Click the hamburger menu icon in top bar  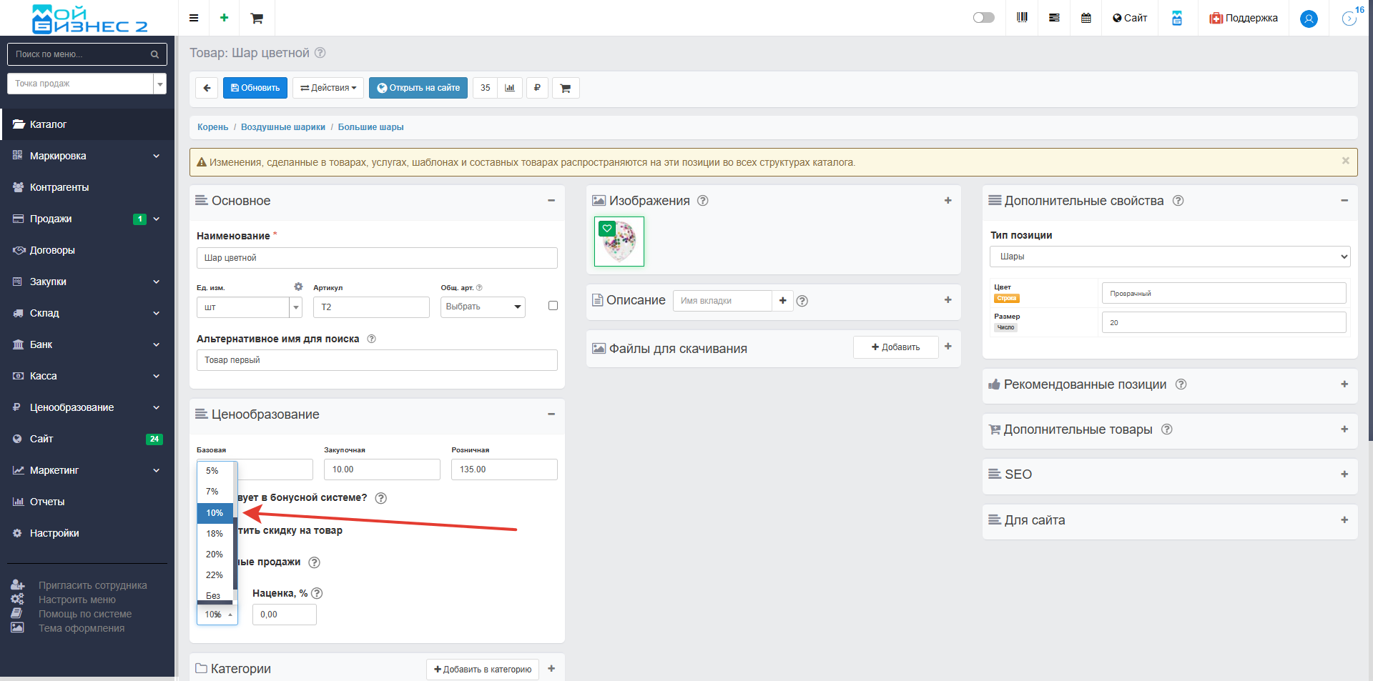coord(194,18)
